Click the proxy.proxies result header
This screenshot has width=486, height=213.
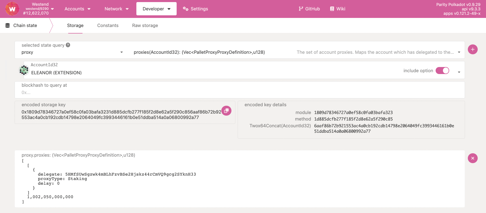[x=78, y=155]
